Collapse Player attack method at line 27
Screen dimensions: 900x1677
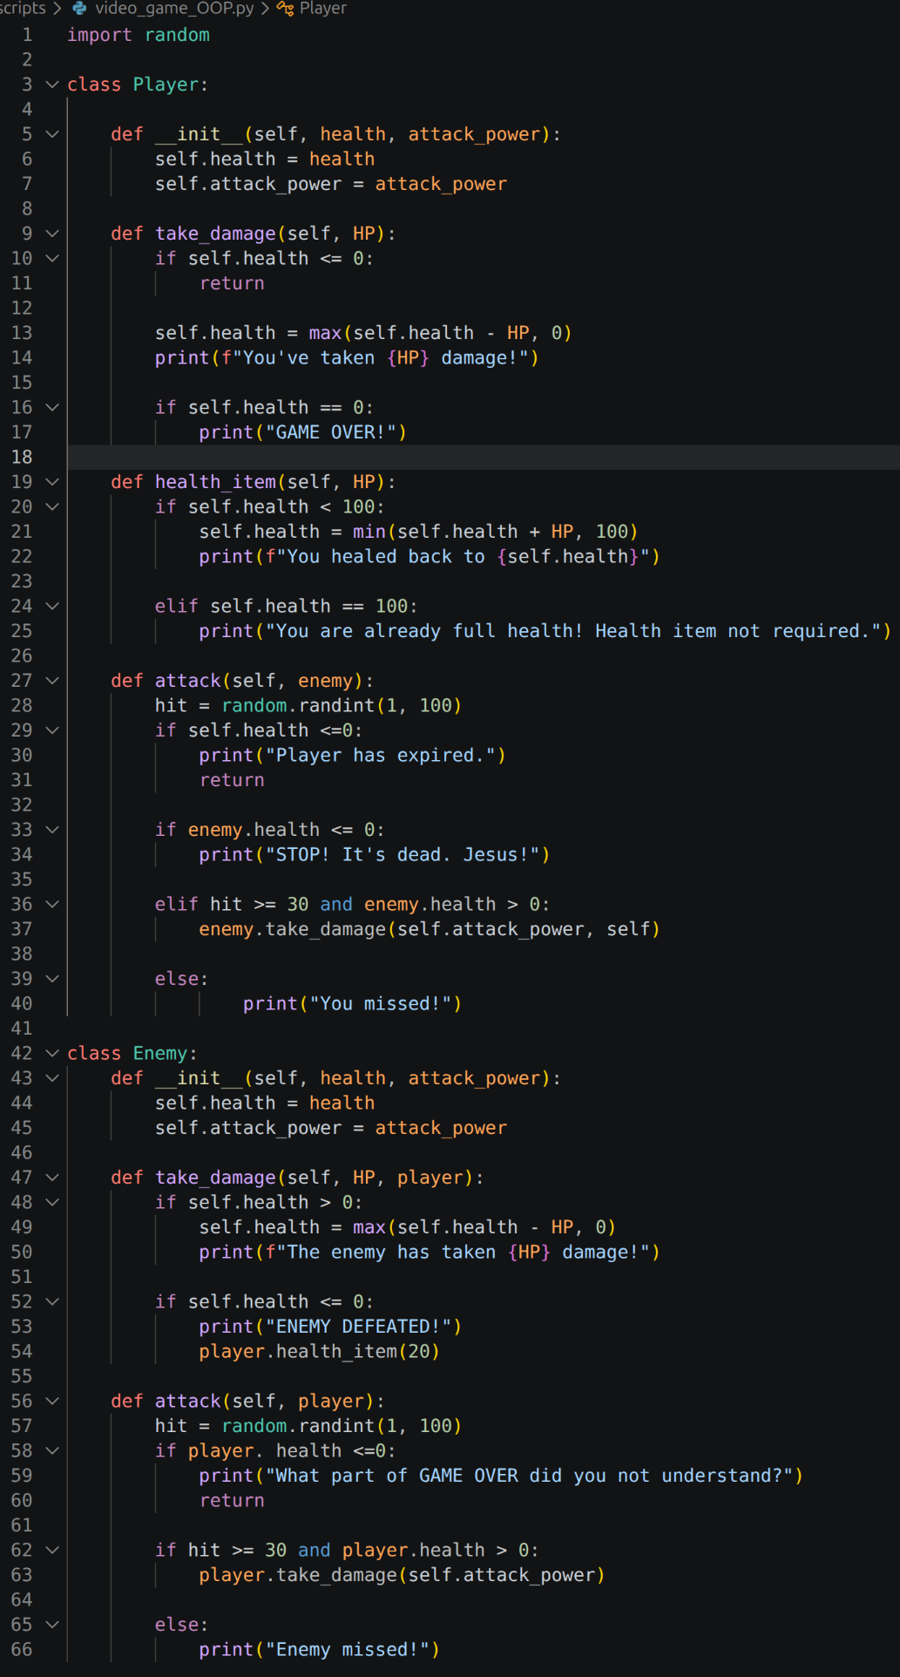[52, 681]
